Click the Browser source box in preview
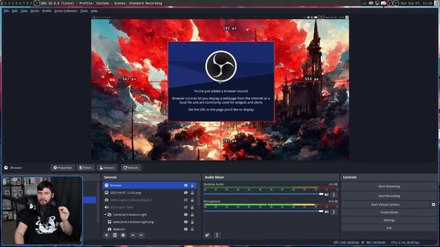The height and width of the screenshot is (247, 440). point(221,82)
